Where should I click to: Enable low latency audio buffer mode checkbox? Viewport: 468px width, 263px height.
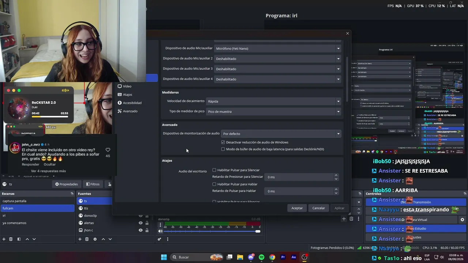pos(223,149)
